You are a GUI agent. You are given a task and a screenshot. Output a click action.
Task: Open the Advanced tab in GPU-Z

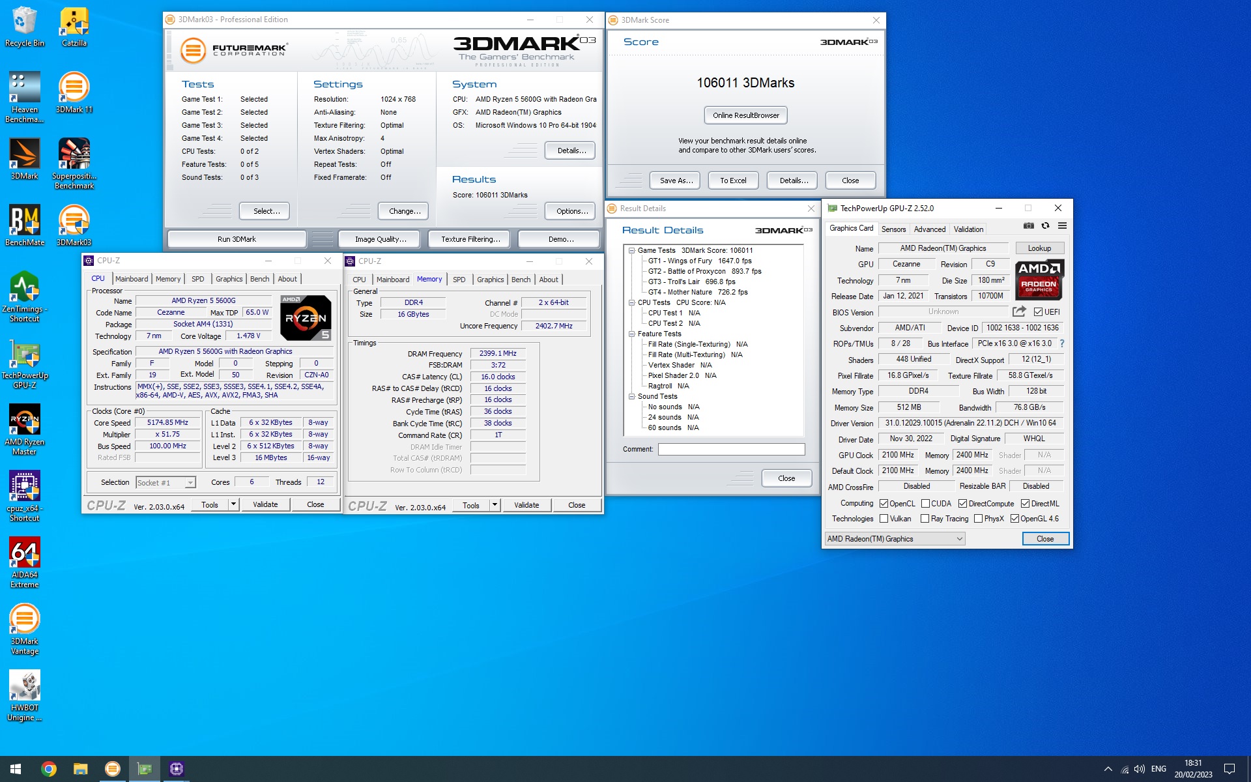click(929, 229)
